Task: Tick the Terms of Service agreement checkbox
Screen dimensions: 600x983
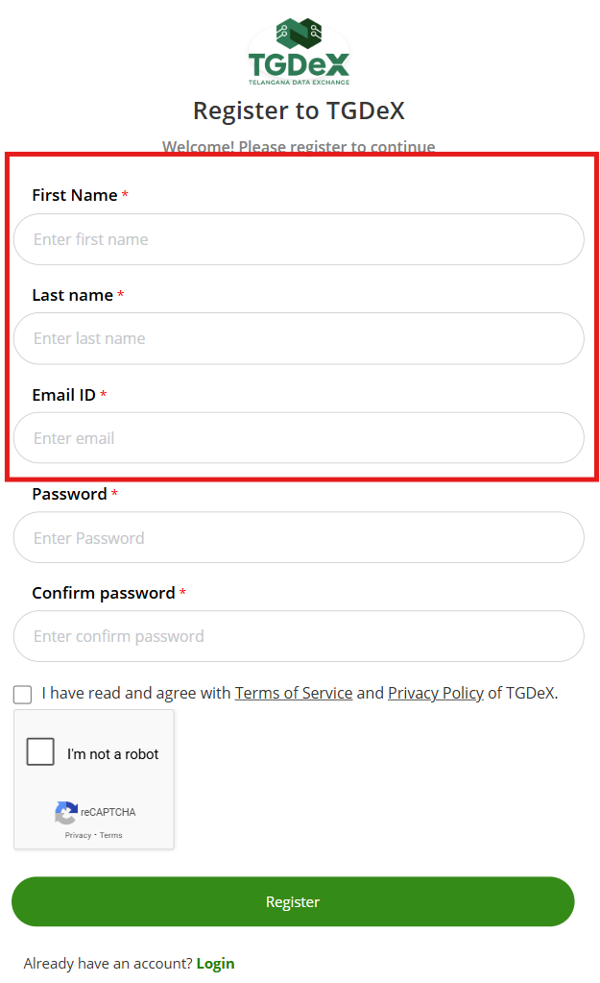Action: tap(22, 695)
